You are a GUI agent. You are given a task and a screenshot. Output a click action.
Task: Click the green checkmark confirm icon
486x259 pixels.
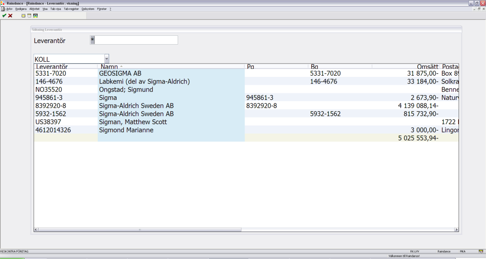4,15
